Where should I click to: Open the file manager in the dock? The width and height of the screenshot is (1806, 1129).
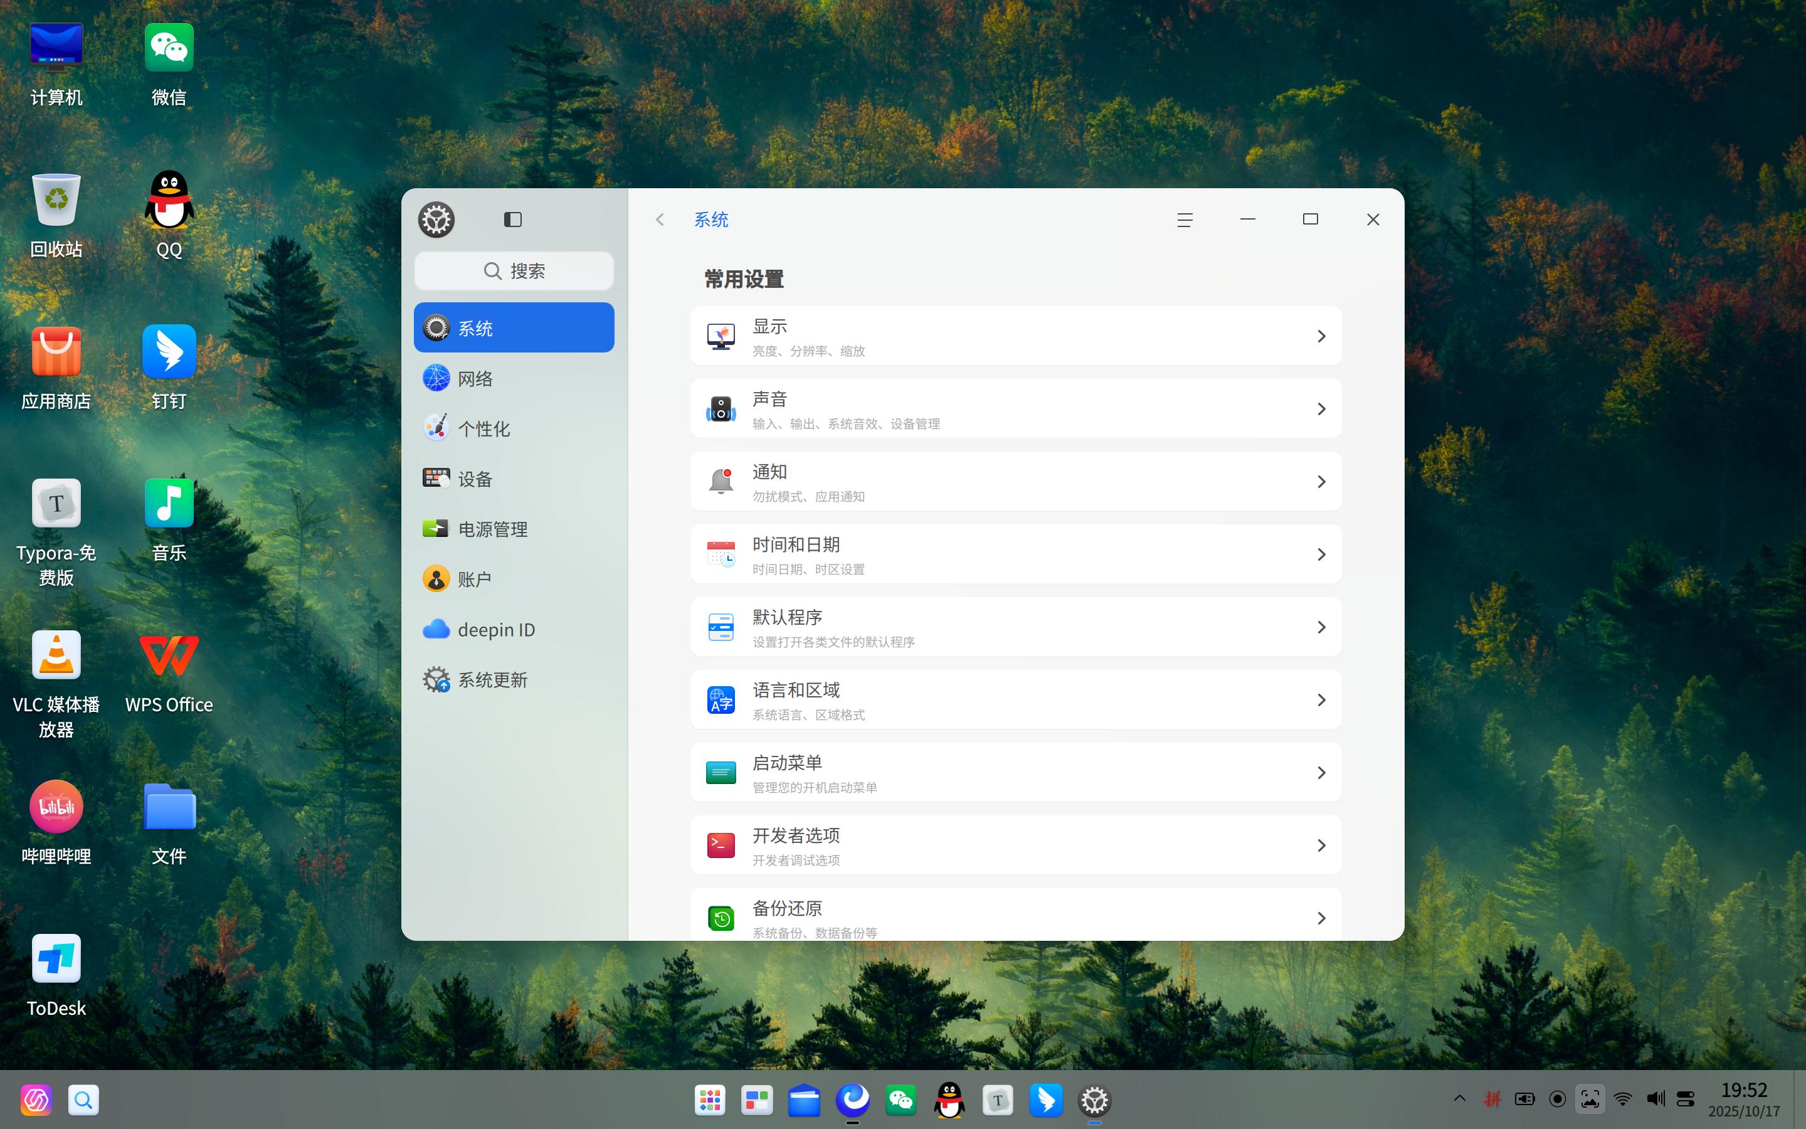pos(805,1100)
